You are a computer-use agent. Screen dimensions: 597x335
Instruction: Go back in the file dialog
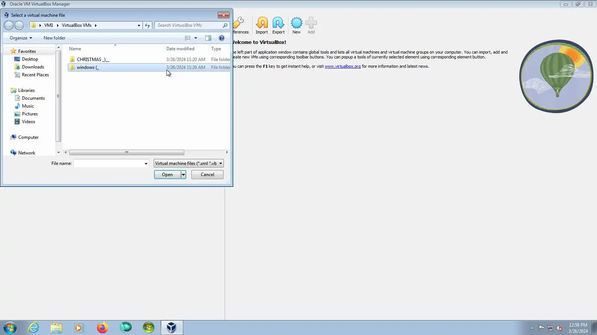coord(9,25)
